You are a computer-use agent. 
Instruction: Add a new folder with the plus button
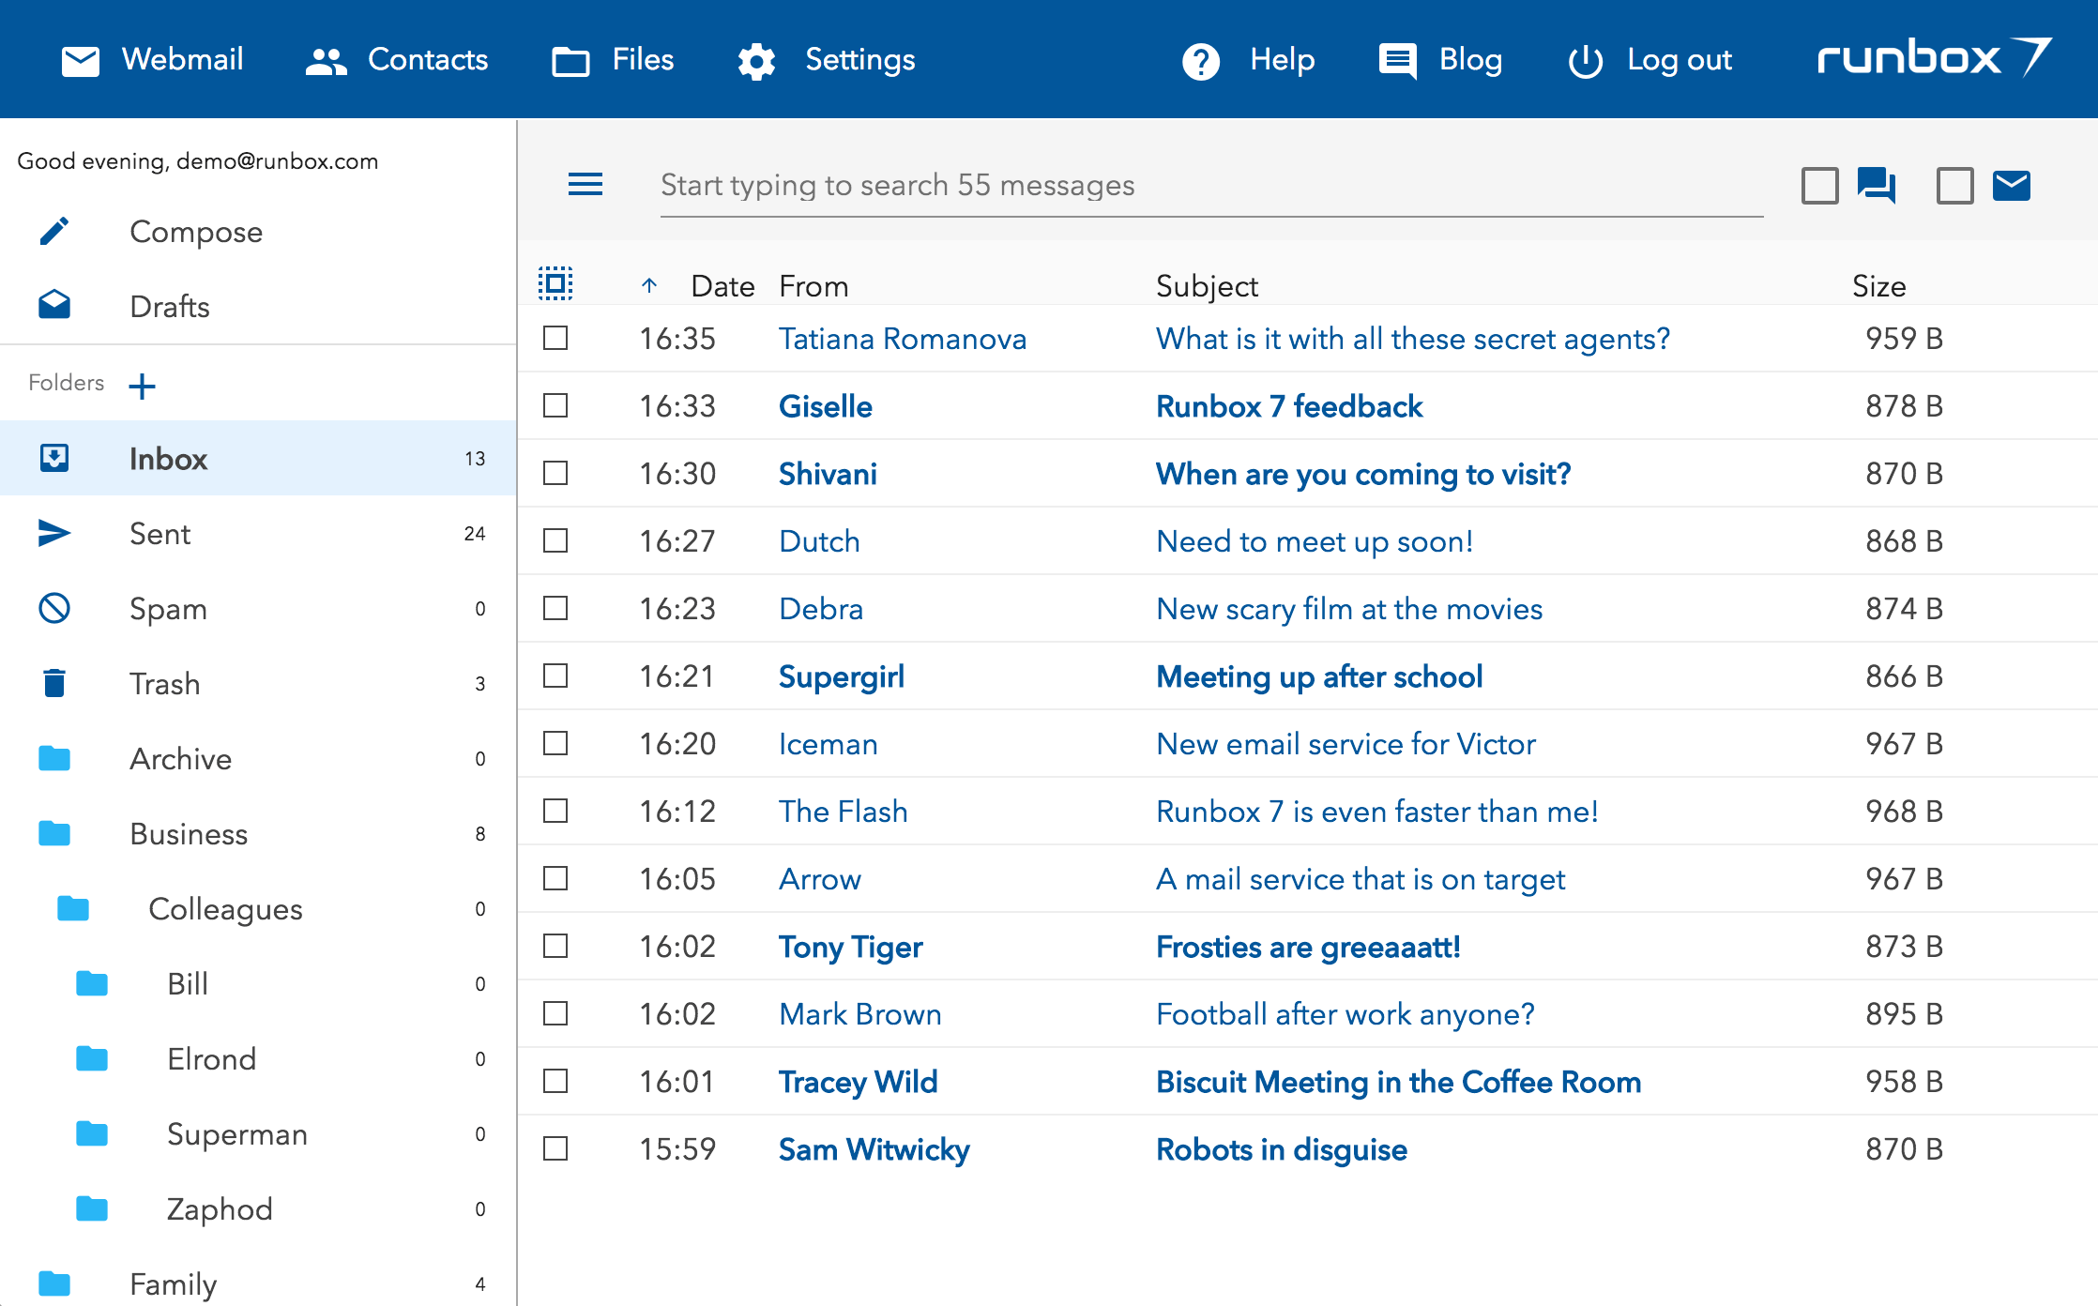tap(143, 385)
